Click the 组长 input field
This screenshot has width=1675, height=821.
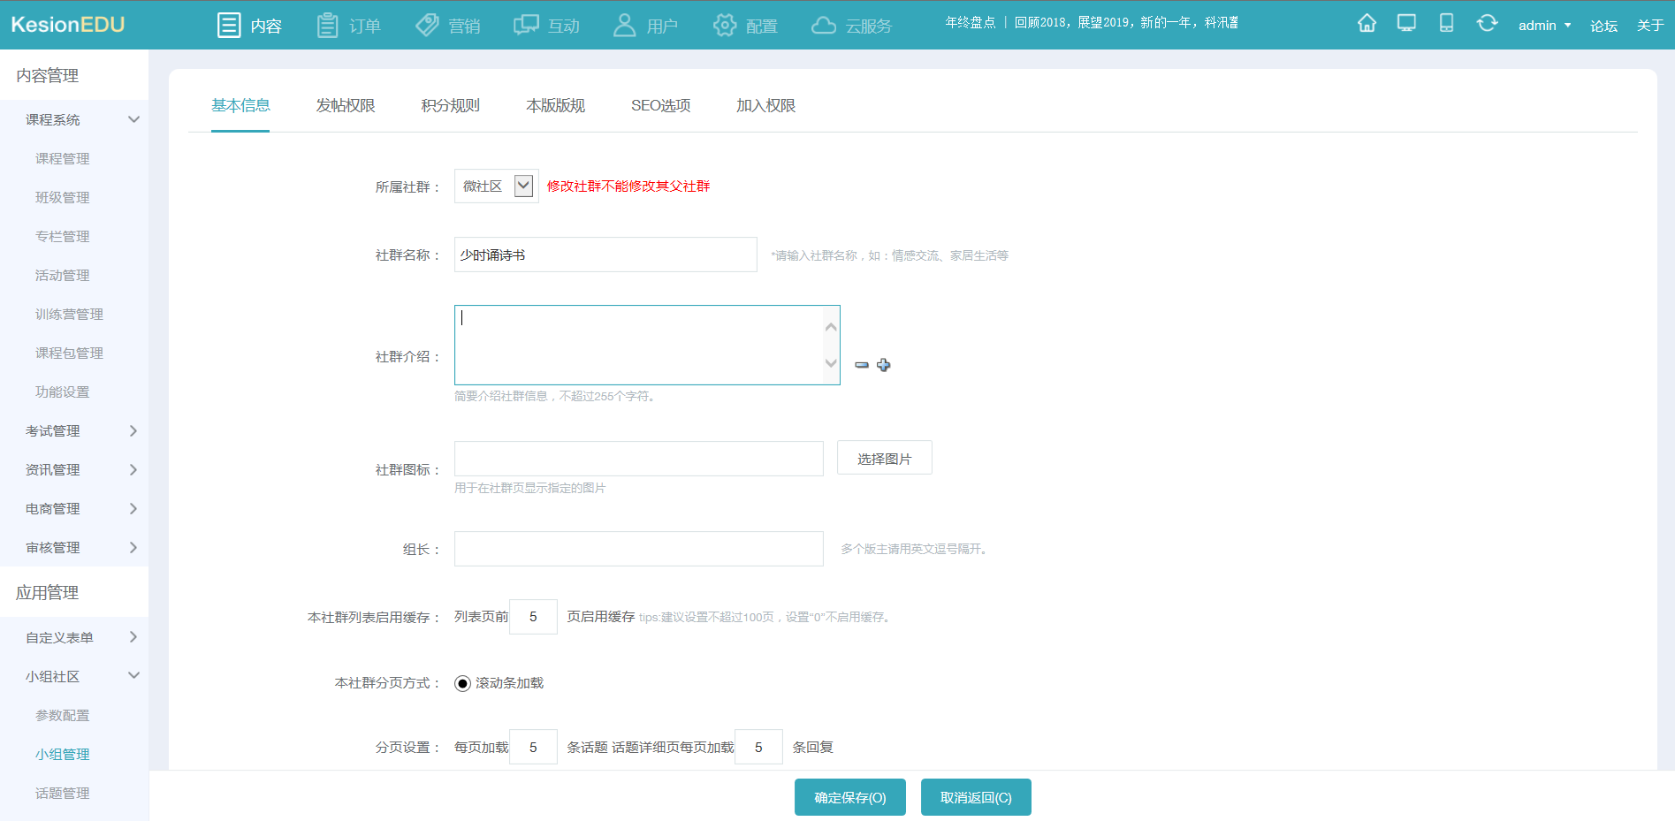638,549
